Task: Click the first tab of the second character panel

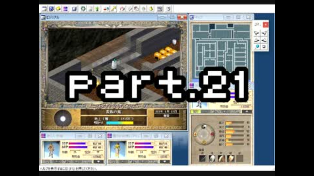Action: 113,161
